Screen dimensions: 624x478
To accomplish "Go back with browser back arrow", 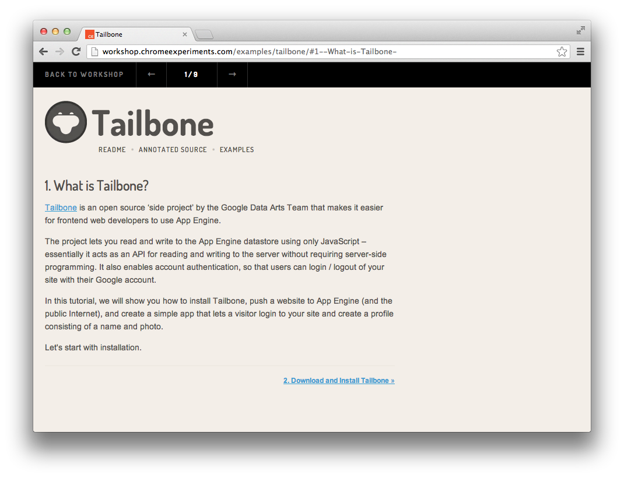I will (x=43, y=52).
